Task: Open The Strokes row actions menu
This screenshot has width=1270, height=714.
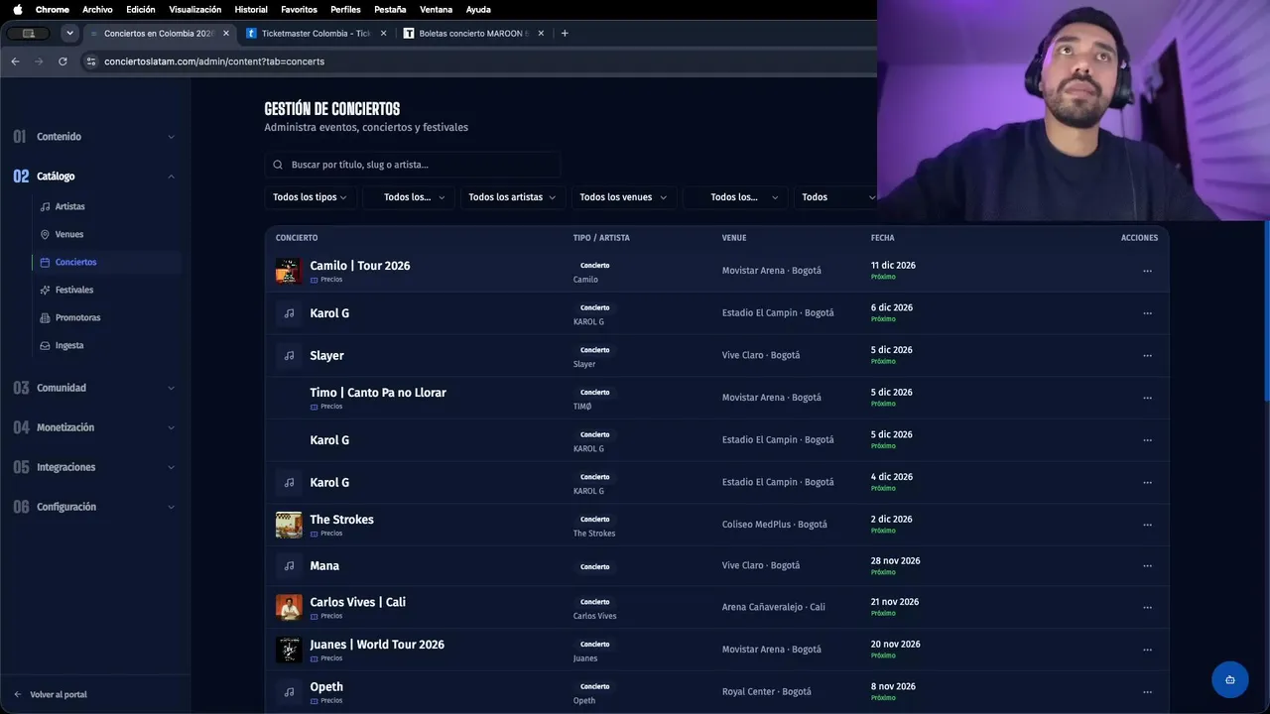Action: [x=1147, y=525]
